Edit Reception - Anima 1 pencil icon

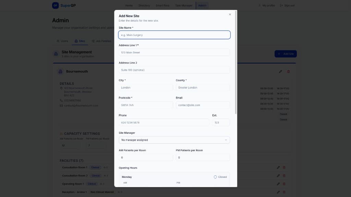pos(278,192)
